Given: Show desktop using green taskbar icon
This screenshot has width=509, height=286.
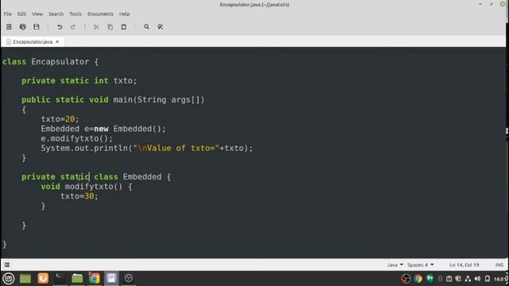Looking at the screenshot, I should (25, 278).
